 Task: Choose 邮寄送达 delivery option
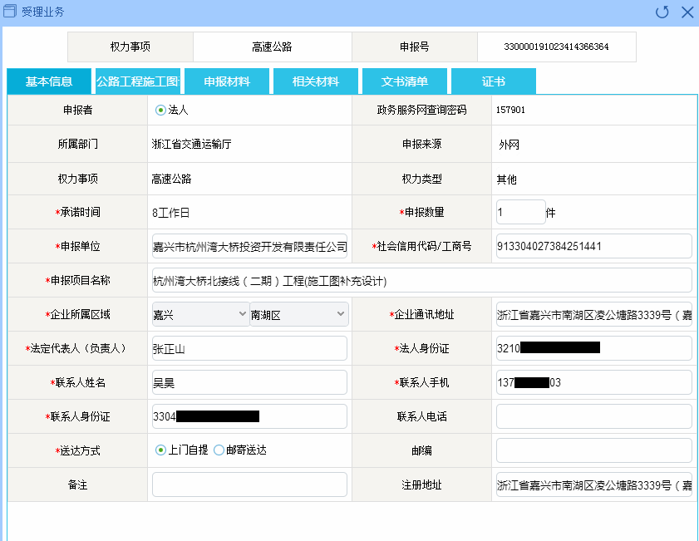click(x=219, y=450)
